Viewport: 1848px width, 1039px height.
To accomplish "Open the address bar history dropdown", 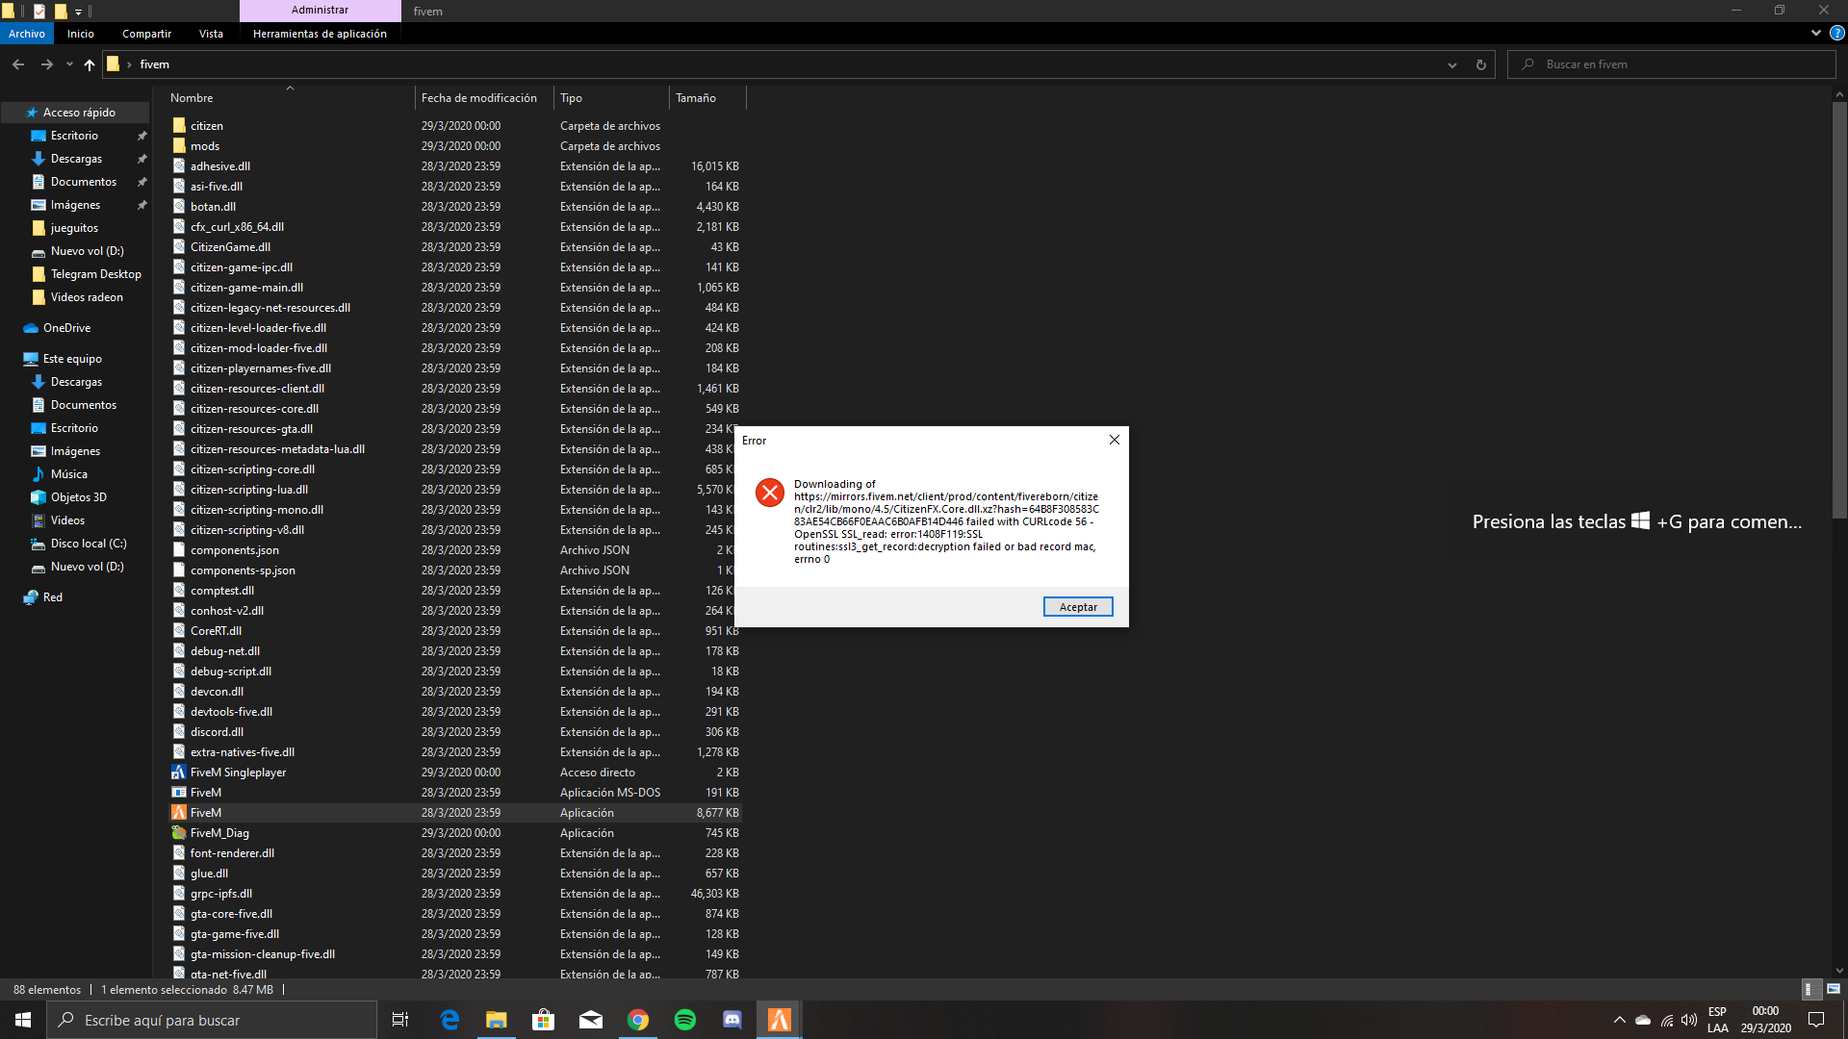I will [1452, 64].
